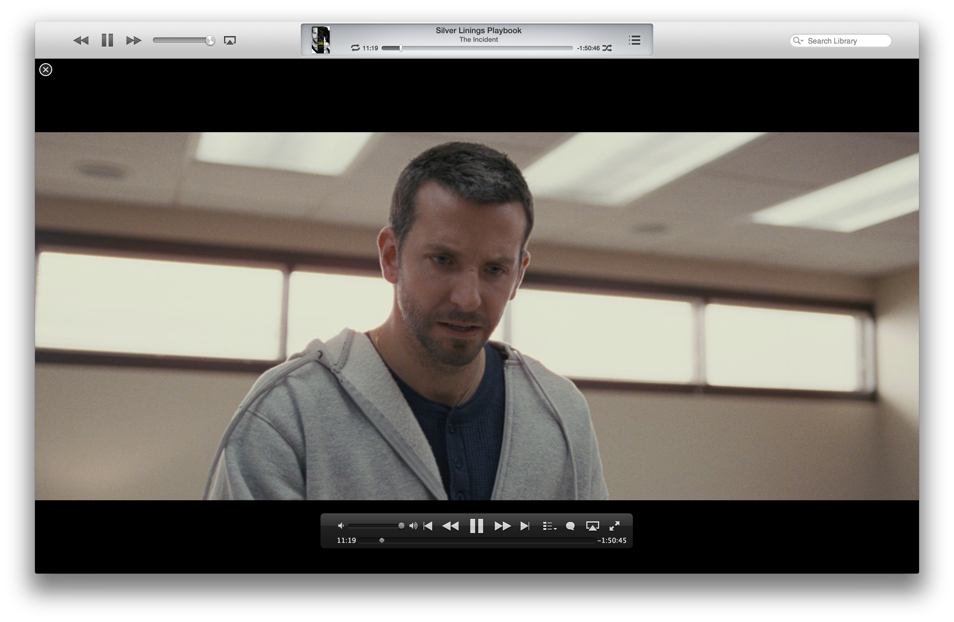Set max volume with overlay loud-speaker icon

click(413, 526)
